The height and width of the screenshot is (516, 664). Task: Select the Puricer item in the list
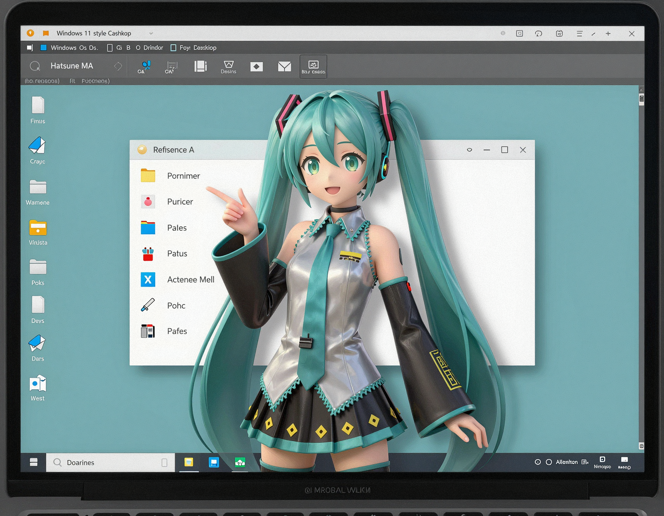tap(167, 202)
